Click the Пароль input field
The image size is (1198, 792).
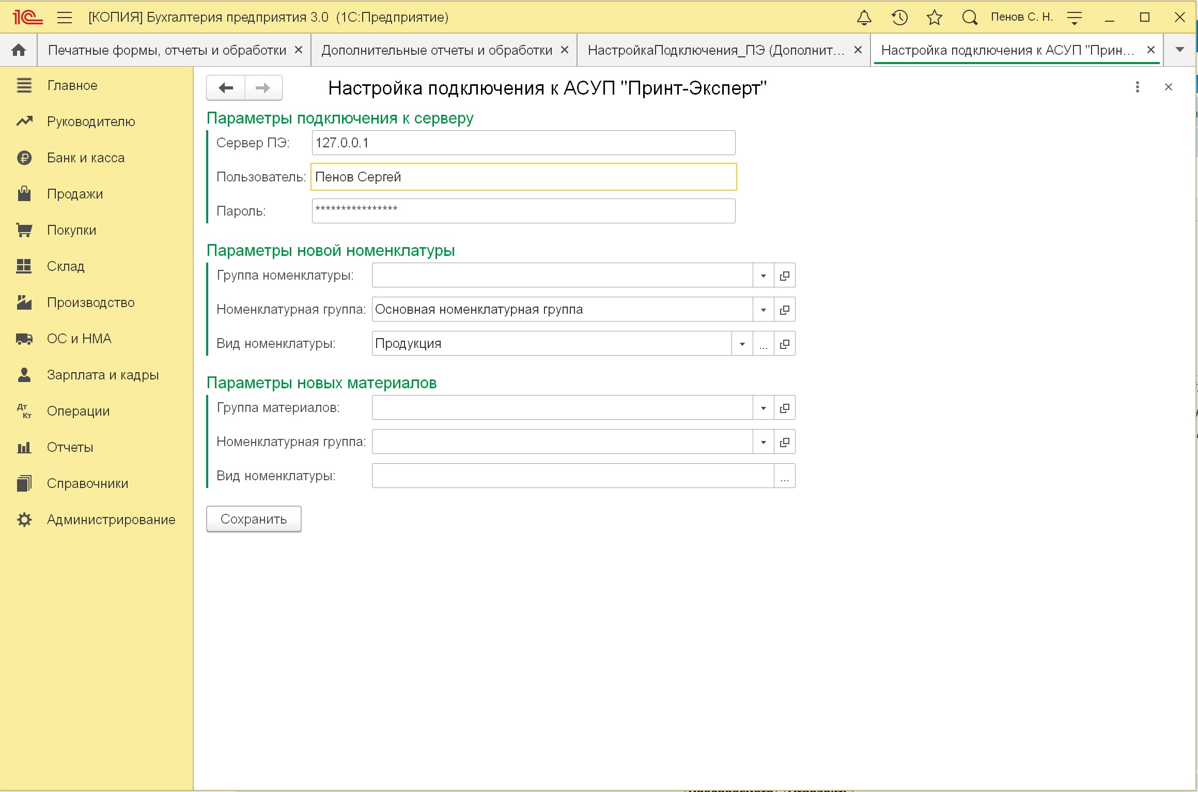(x=523, y=211)
